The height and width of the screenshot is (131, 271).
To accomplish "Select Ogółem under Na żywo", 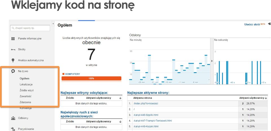I will click(x=25, y=78).
